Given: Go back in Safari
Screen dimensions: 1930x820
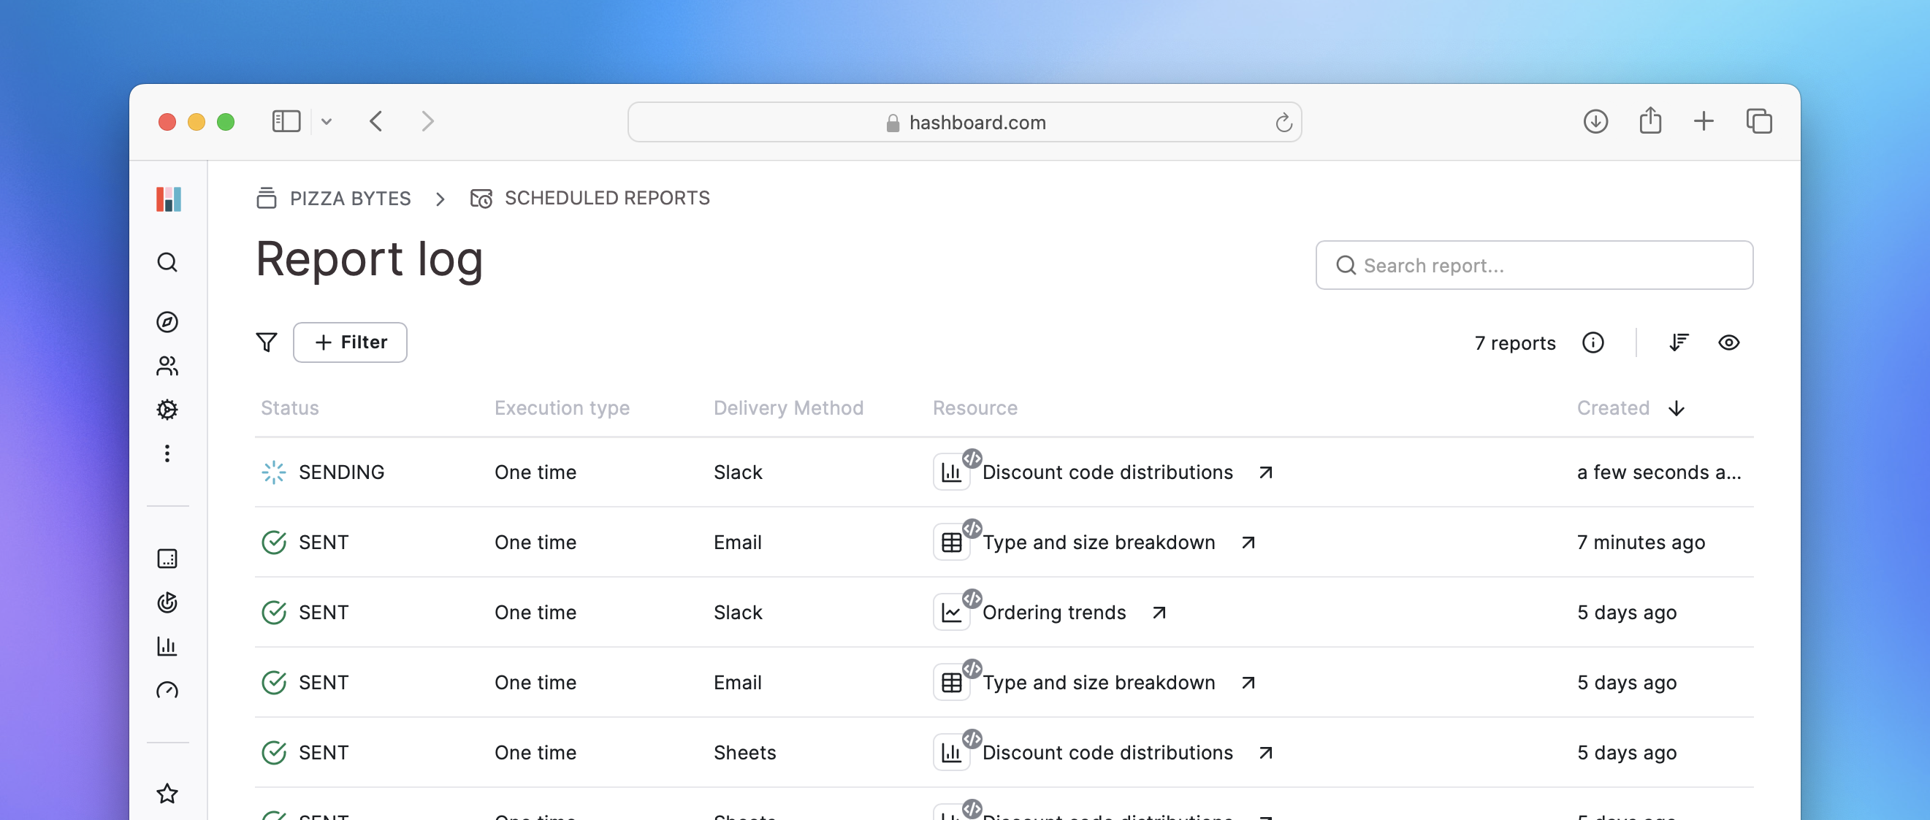Looking at the screenshot, I should pos(376,121).
